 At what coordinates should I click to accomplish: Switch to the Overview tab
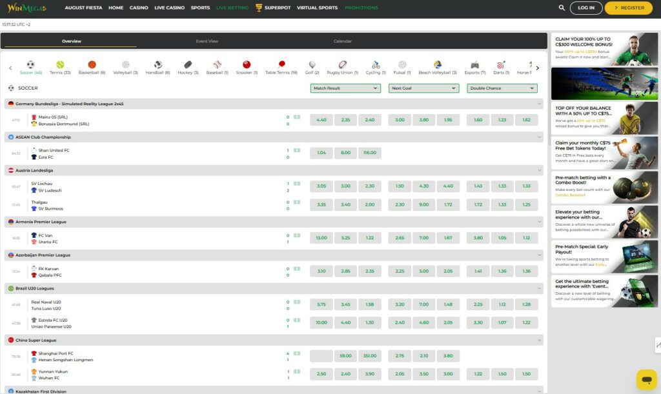(71, 41)
